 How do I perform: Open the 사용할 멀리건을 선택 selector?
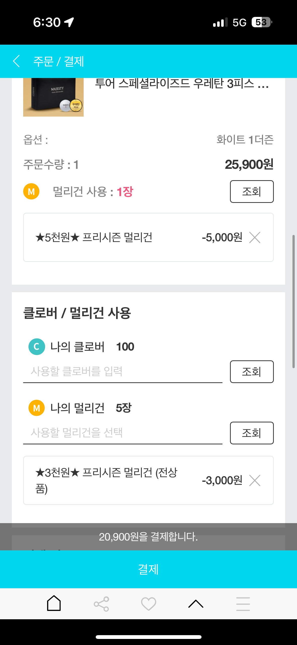coord(123,433)
